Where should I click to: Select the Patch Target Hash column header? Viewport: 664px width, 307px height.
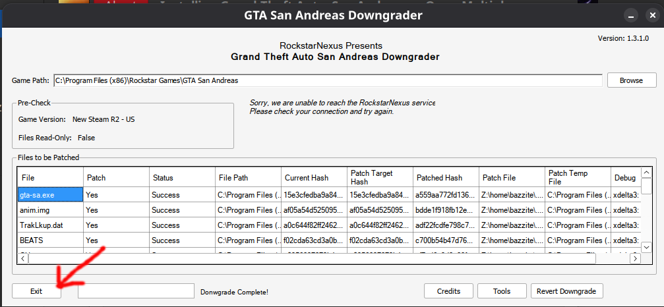[x=380, y=178]
